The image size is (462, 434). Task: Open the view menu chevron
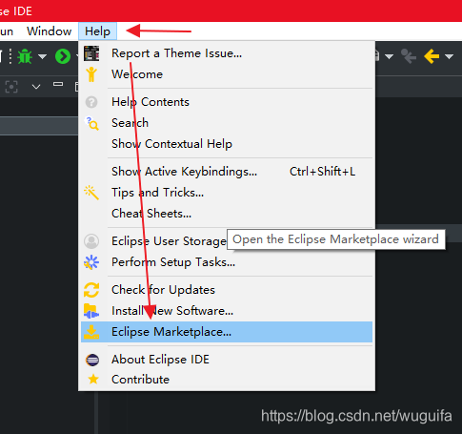[36, 87]
